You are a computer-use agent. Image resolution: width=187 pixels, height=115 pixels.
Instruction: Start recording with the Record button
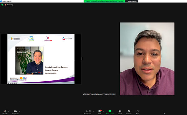click(x=120, y=112)
